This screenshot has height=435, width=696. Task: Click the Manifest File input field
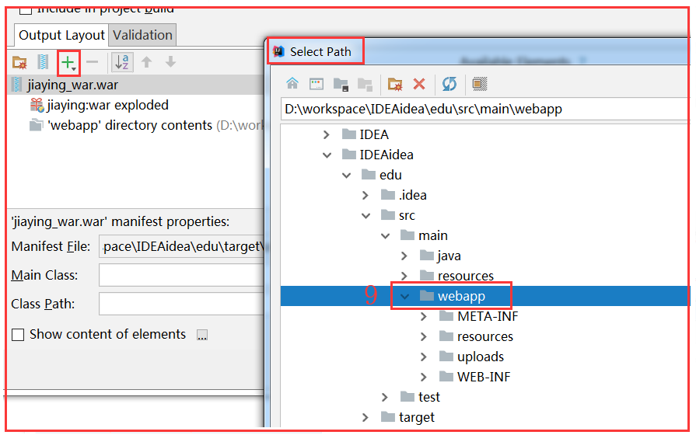pos(181,246)
